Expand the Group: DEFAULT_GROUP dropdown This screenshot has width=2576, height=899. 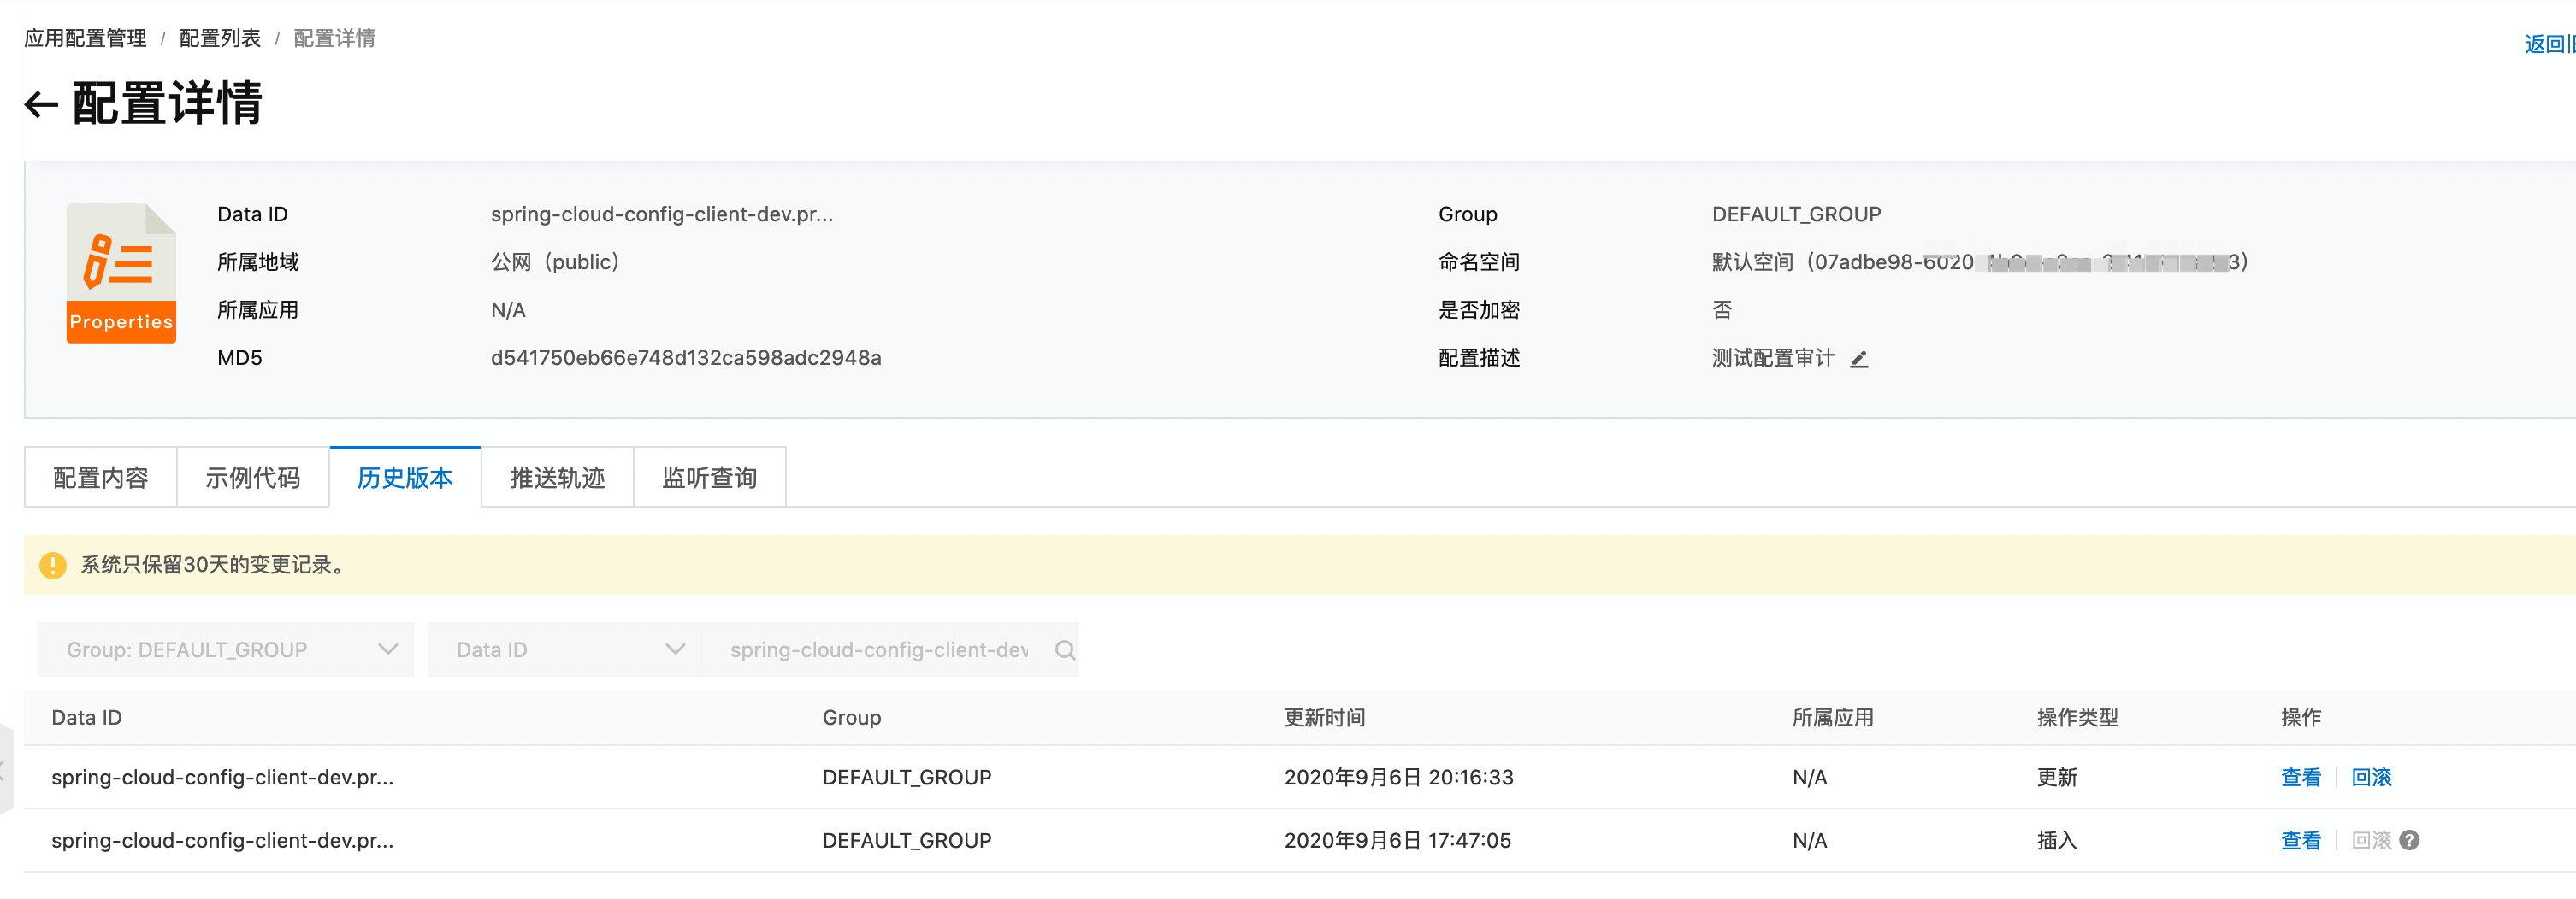click(x=225, y=650)
